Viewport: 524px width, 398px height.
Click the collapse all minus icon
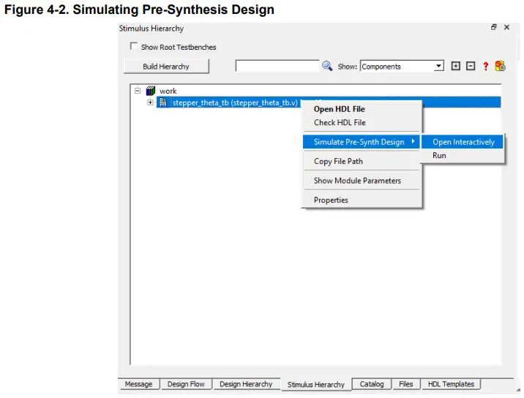click(471, 66)
